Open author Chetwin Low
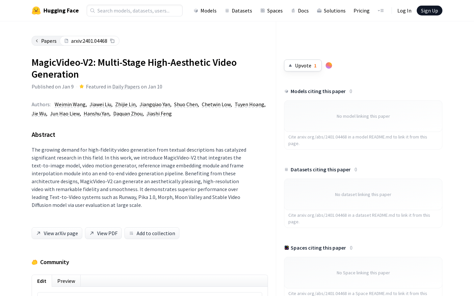Viewport: 474px width, 296px height. [x=216, y=104]
